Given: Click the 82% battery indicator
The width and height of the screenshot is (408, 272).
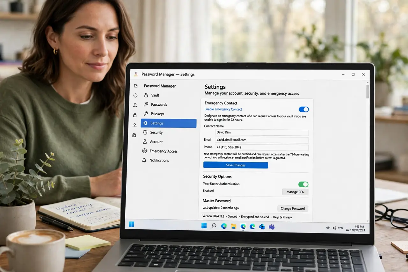Looking at the screenshot, I should [x=340, y=228].
